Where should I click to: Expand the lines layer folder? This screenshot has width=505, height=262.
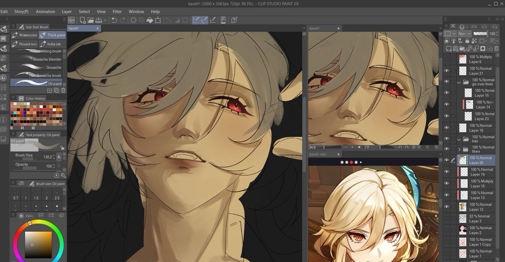459,149
